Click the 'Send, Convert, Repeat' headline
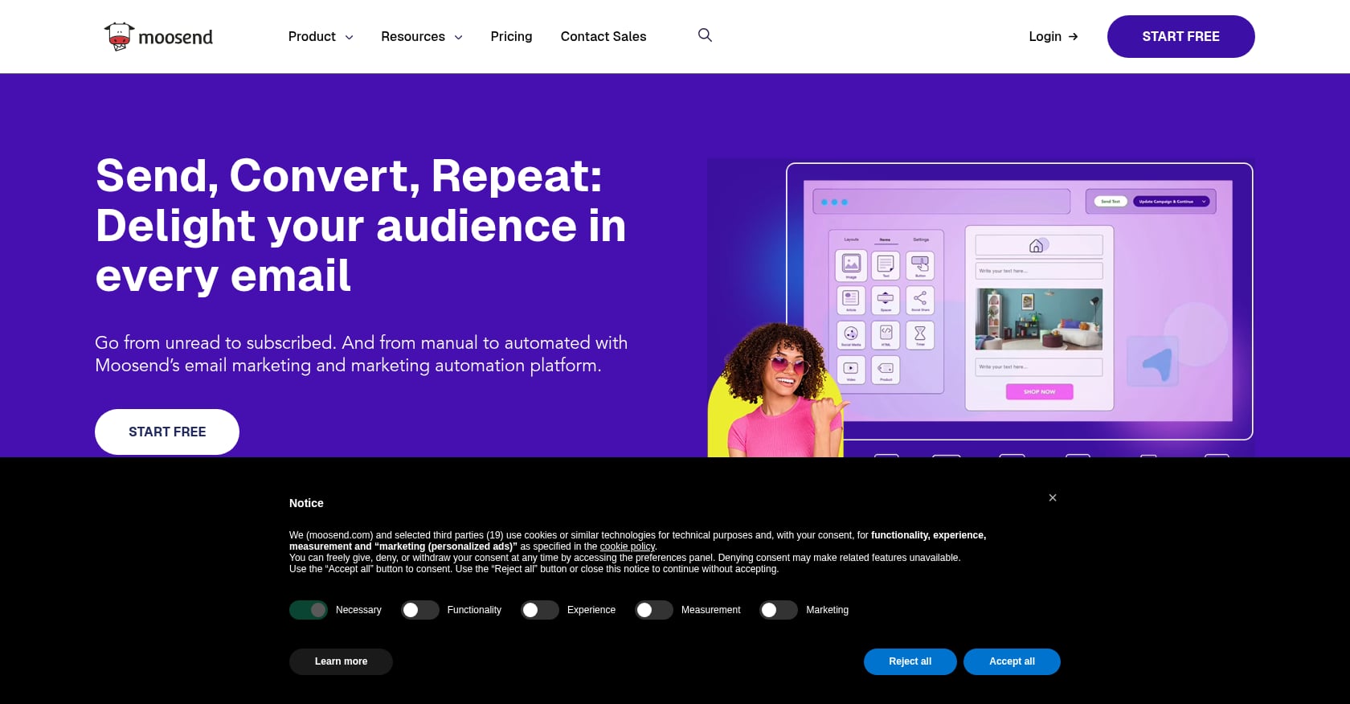The image size is (1350, 704). (x=360, y=225)
